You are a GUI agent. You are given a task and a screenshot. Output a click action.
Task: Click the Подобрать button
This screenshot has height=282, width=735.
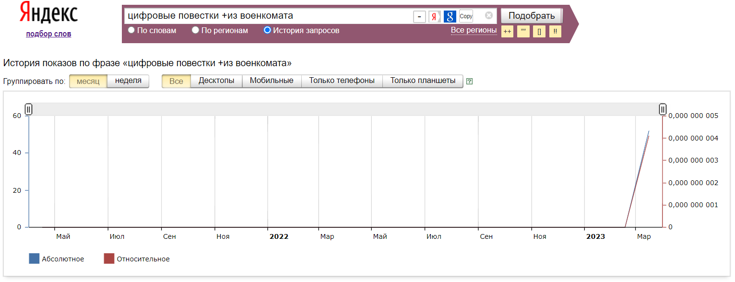[532, 16]
